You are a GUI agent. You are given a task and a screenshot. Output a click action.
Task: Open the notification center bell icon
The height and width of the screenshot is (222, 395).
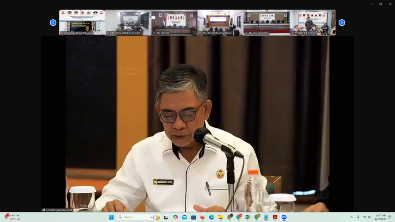point(389,217)
